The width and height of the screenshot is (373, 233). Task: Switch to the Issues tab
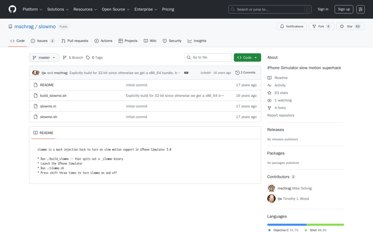[x=43, y=41]
